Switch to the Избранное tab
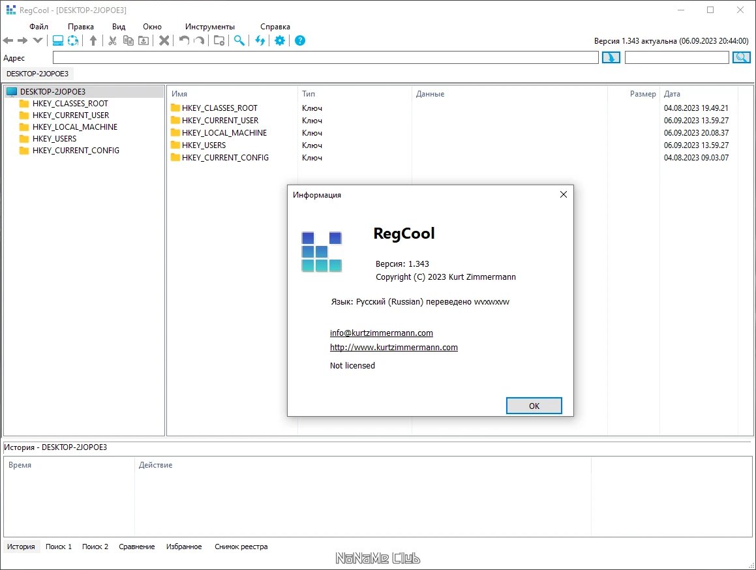 coord(184,547)
